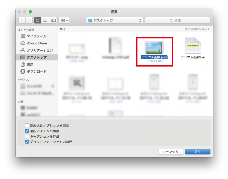
Task: Uncheck グリッドフォーマットの適用 checkbox
Action: pos(27,142)
